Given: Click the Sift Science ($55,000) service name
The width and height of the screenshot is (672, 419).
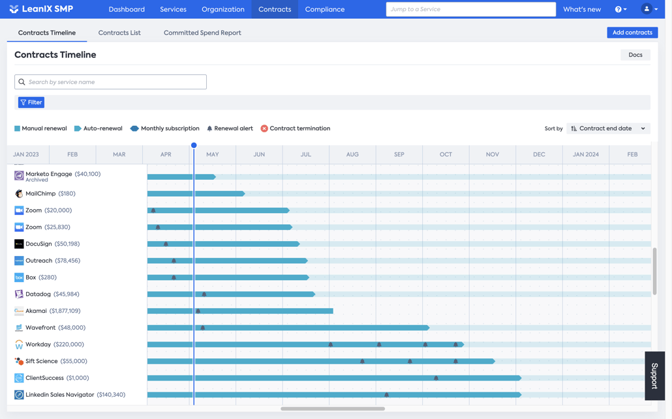Looking at the screenshot, I should click(56, 361).
